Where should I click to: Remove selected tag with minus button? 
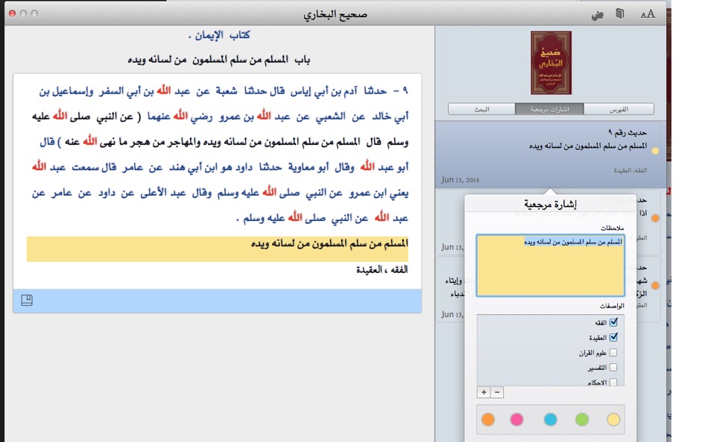[497, 392]
